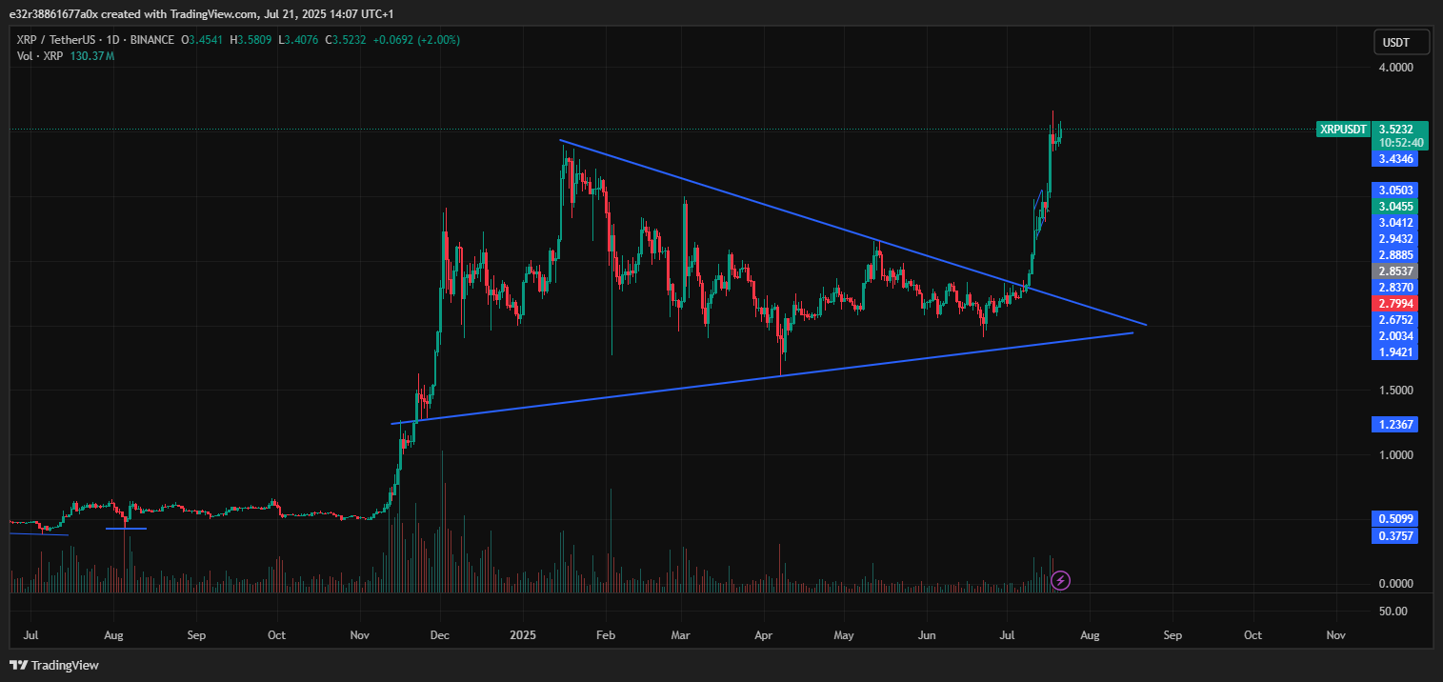The width and height of the screenshot is (1443, 682).
Task: Select the 3.0503 price line label
Action: click(x=1394, y=190)
